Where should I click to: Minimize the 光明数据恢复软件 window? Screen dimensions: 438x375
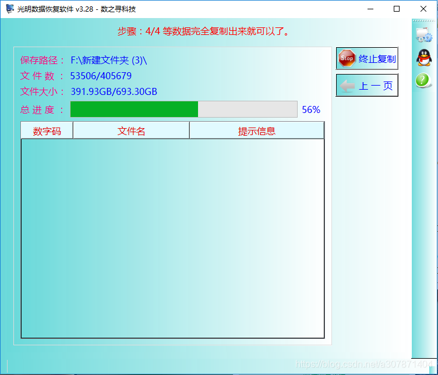pos(370,9)
